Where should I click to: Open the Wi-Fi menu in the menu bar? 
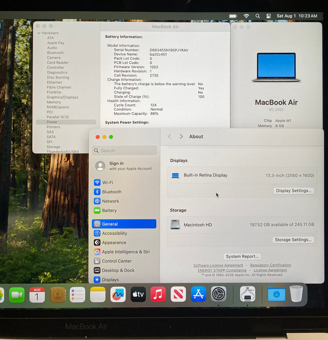[246, 16]
